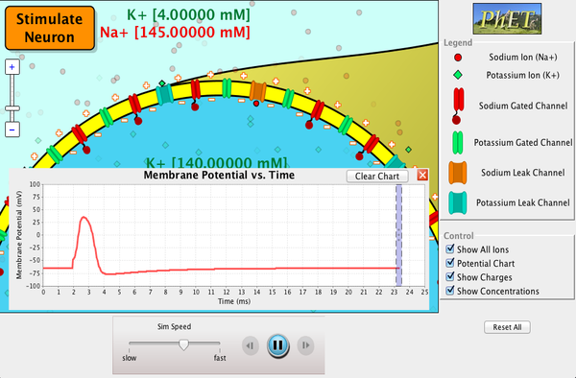576x378 pixels.
Task: Click the Na+ [145.00000 mM] concentration readout
Action: (x=175, y=33)
